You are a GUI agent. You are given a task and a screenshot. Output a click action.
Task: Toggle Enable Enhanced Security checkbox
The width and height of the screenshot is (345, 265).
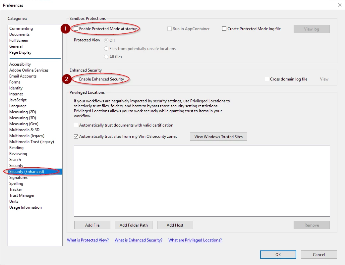click(x=76, y=79)
